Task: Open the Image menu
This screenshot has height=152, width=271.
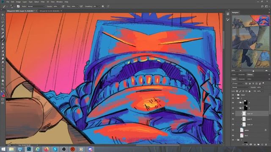Action: [x=18, y=2]
